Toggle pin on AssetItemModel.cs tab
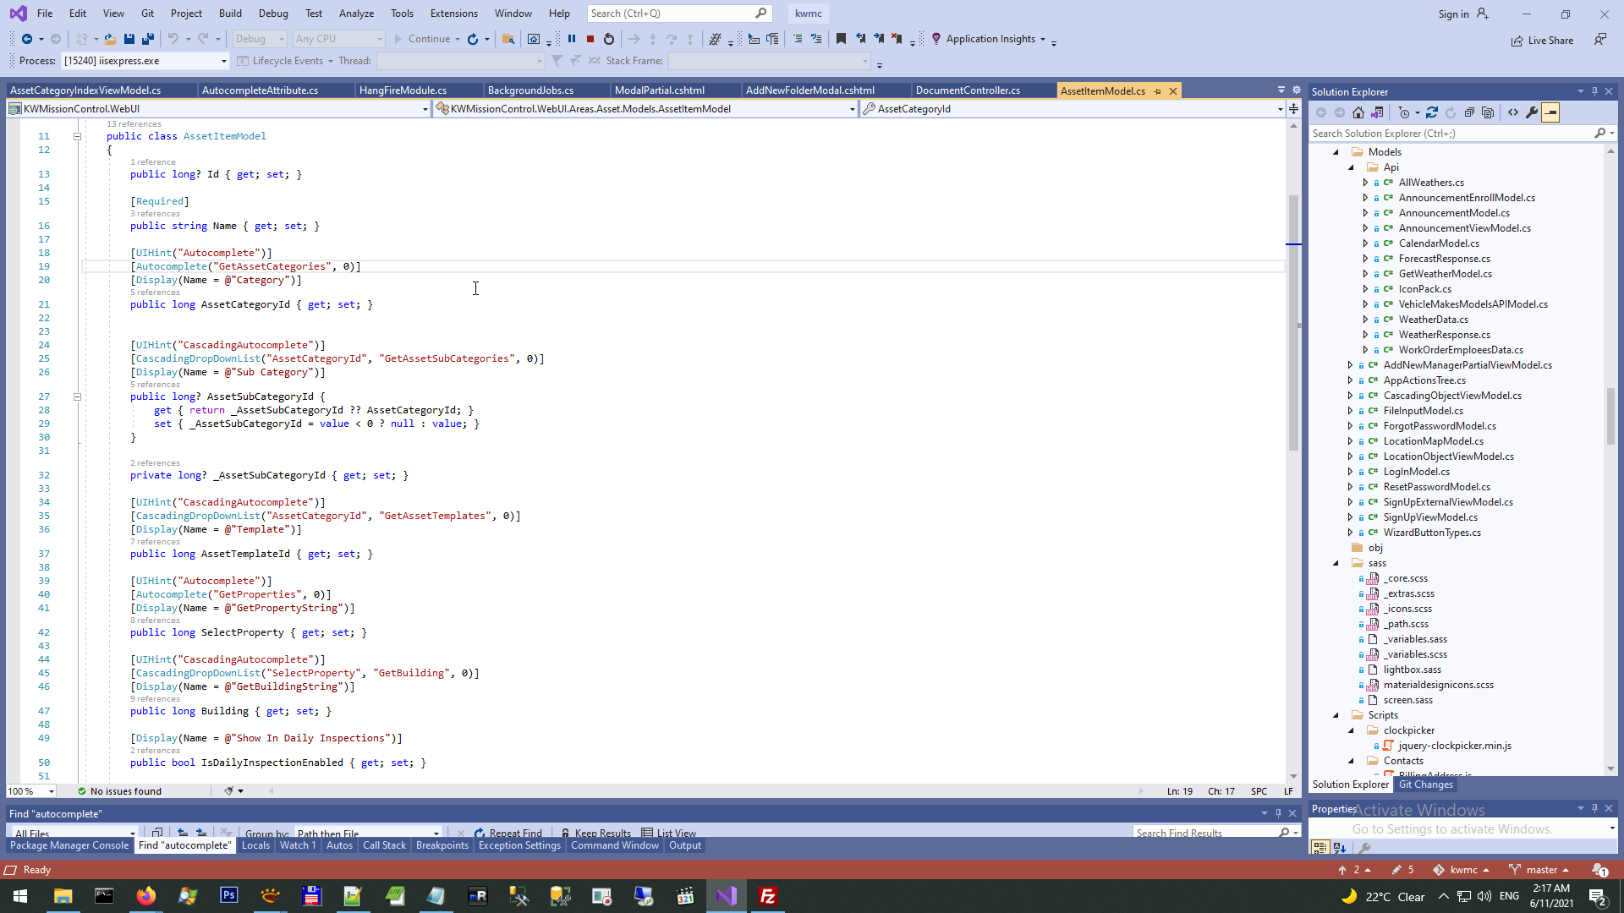1624x913 pixels. 1158,91
